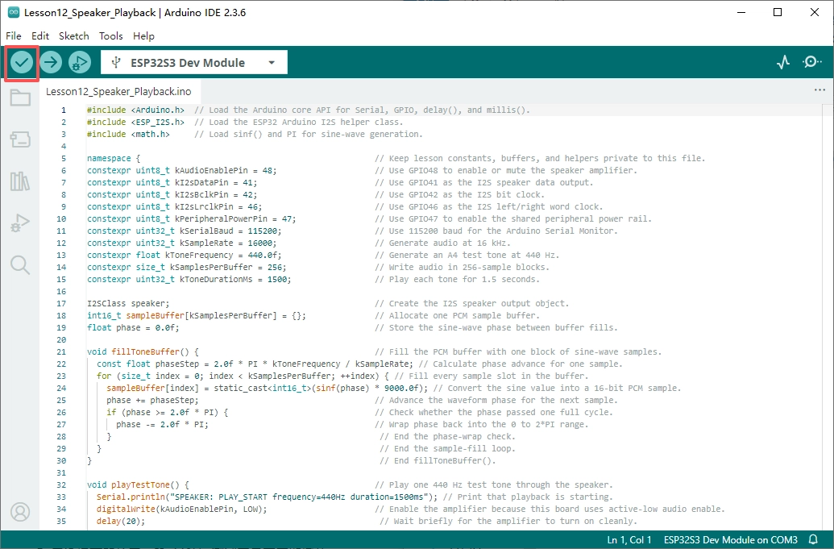Screen dimensions: 834x549
Task: Click Ln 1, Col 1 in status bar
Action: (629, 540)
